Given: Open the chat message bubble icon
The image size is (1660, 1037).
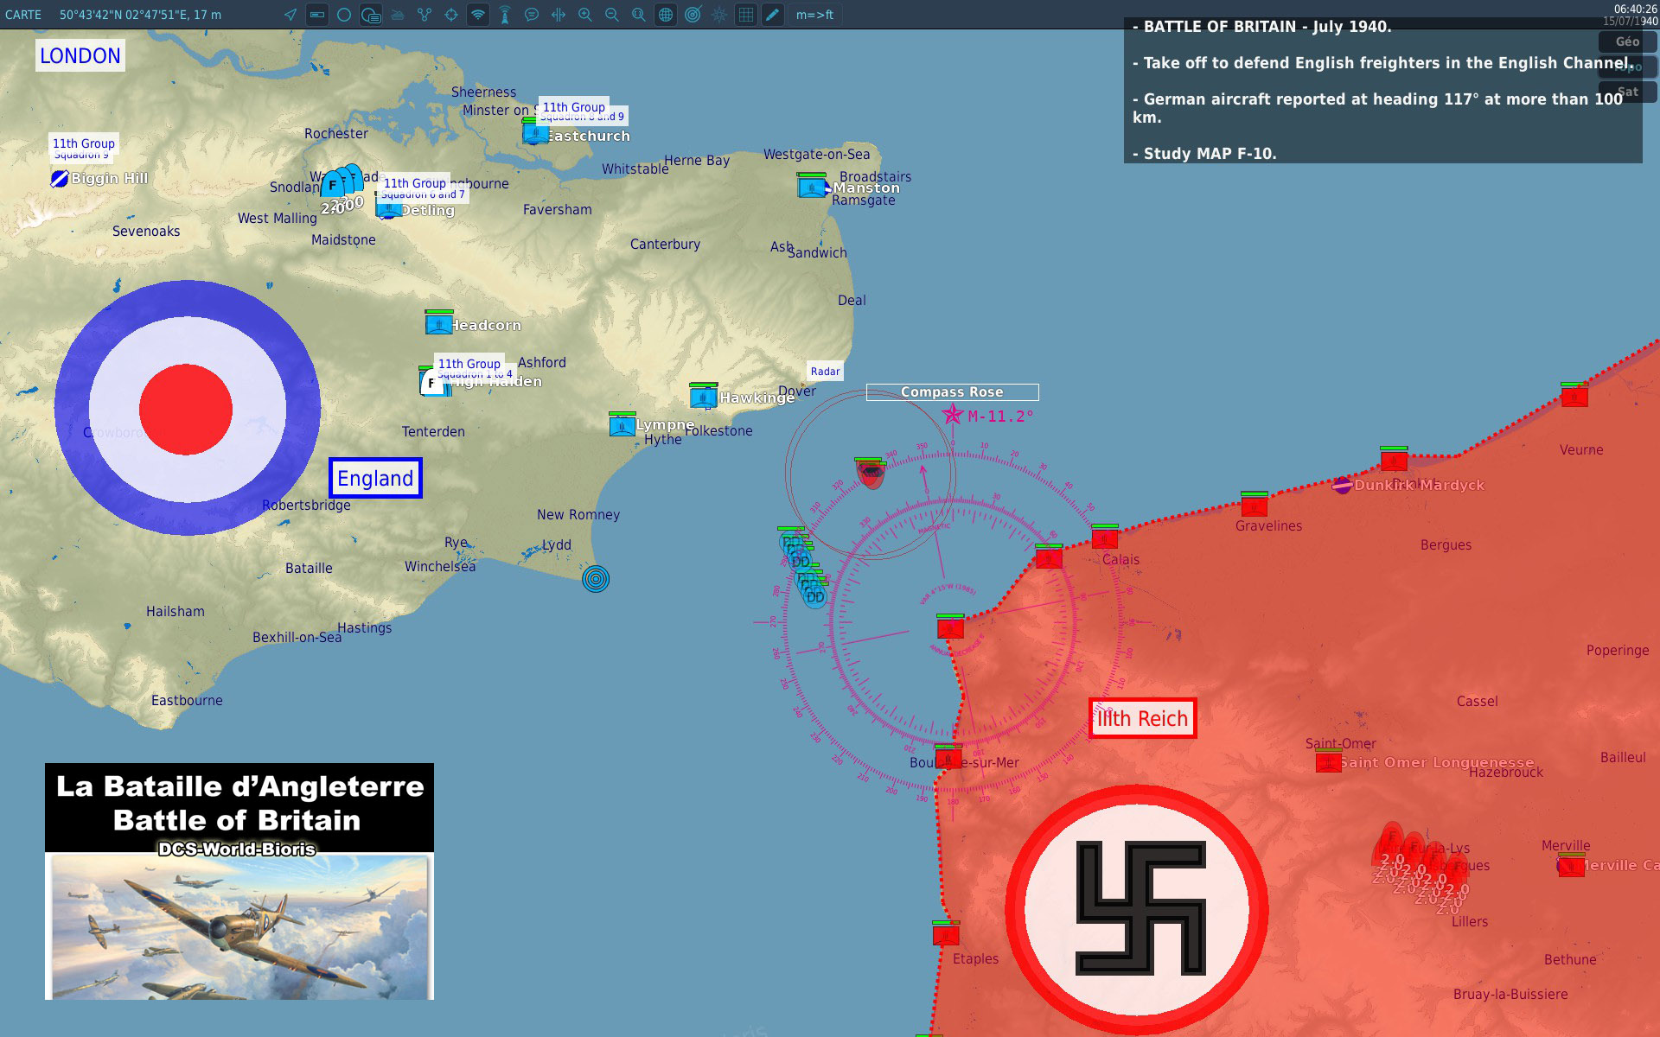Looking at the screenshot, I should click(532, 15).
